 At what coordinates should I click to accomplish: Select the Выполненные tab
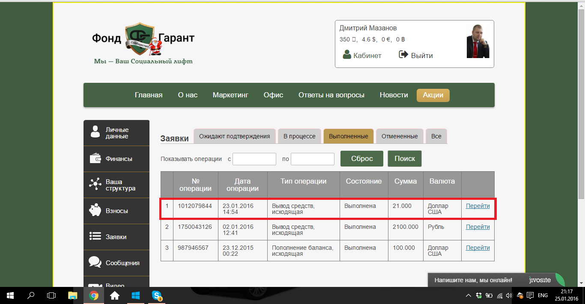(349, 136)
